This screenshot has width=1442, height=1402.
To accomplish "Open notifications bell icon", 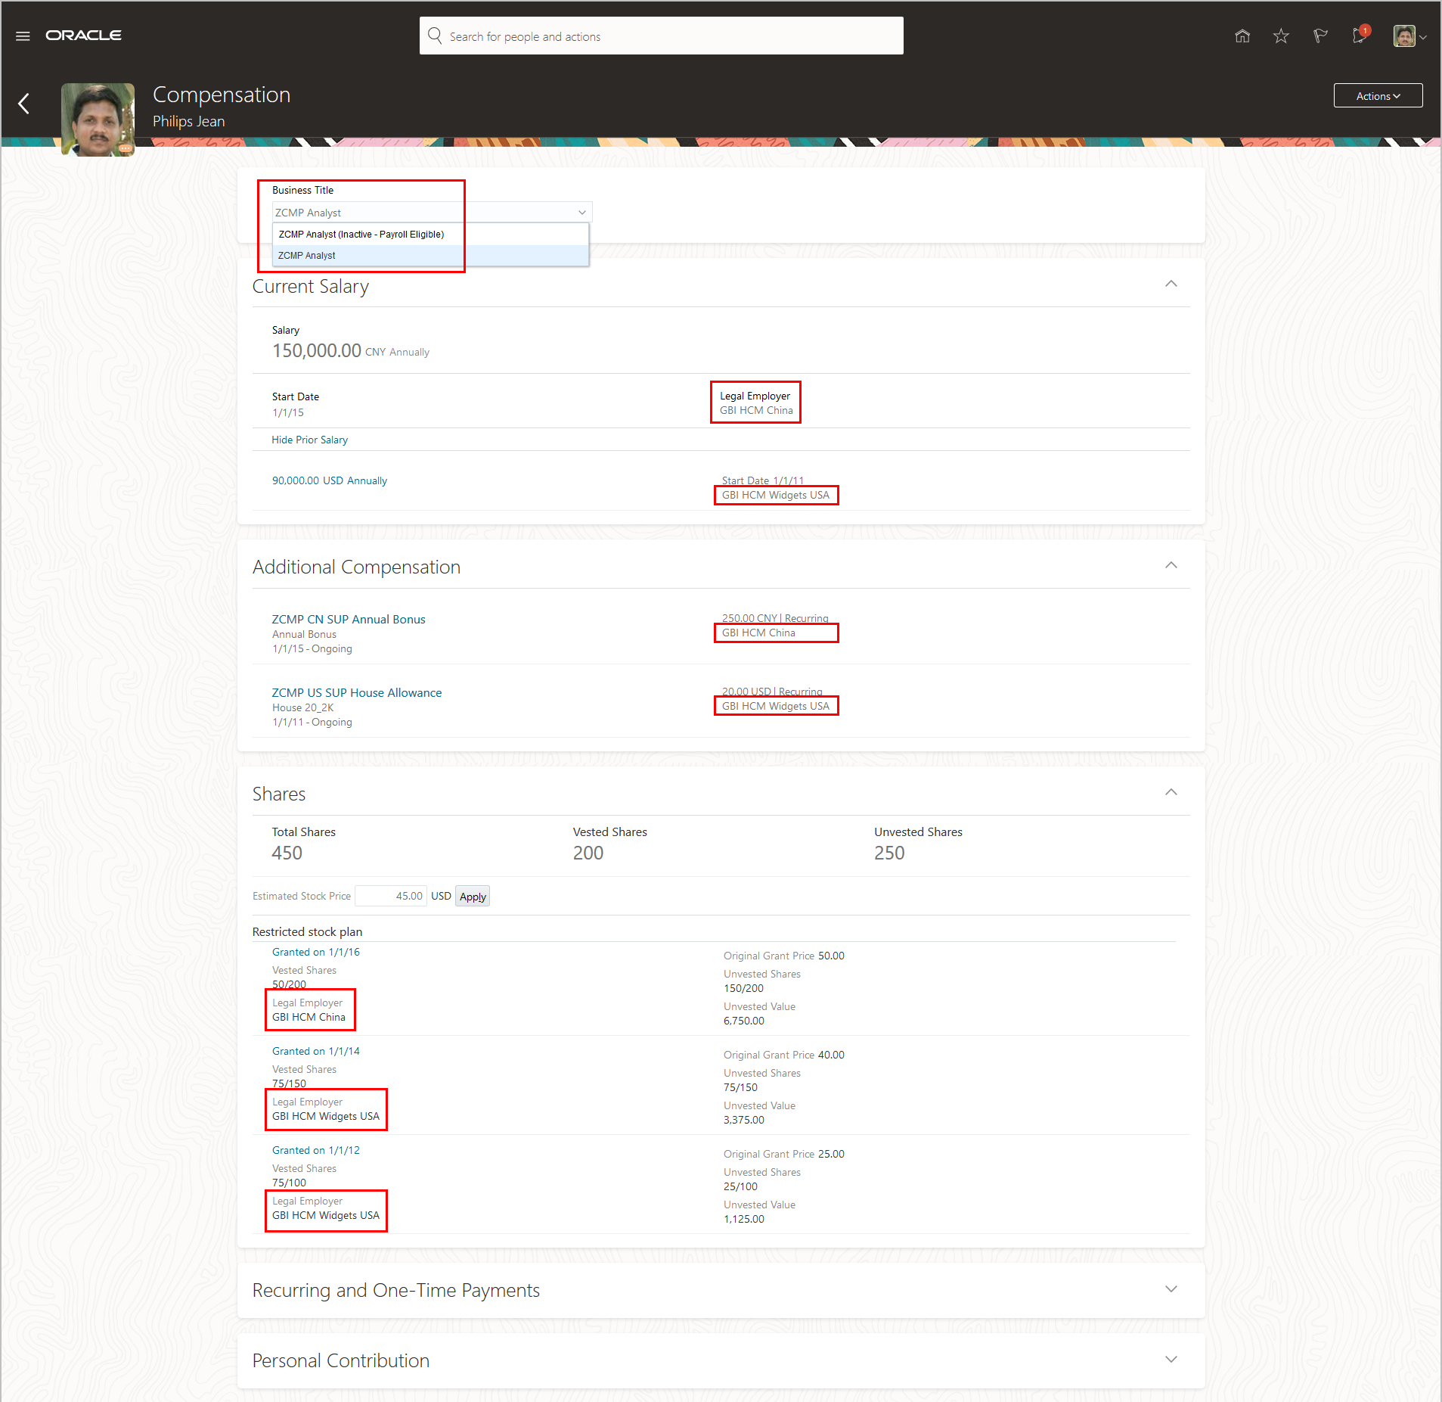I will pos(1360,36).
